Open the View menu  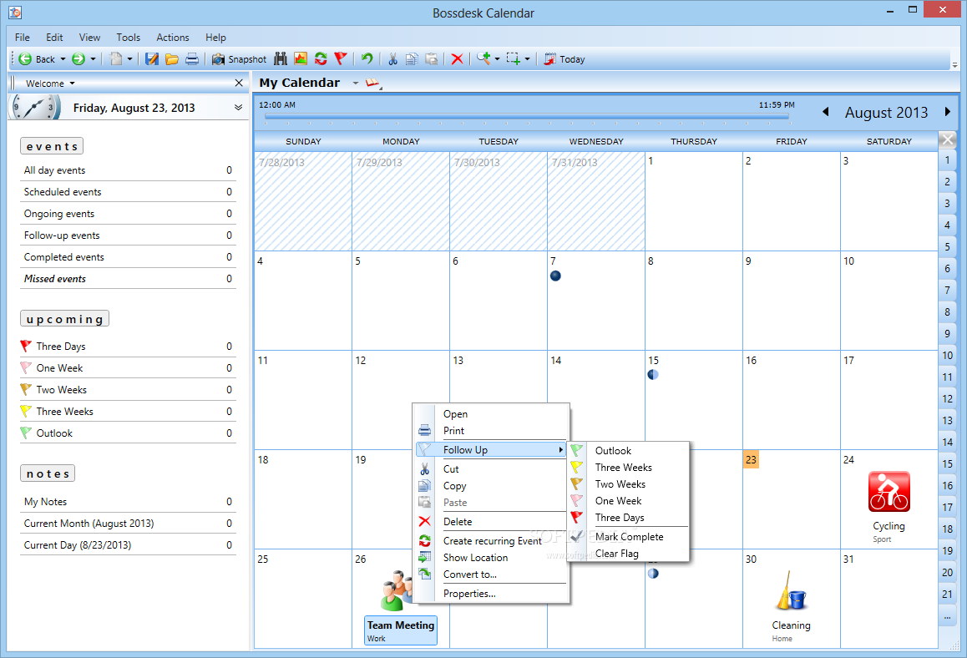[x=89, y=38]
